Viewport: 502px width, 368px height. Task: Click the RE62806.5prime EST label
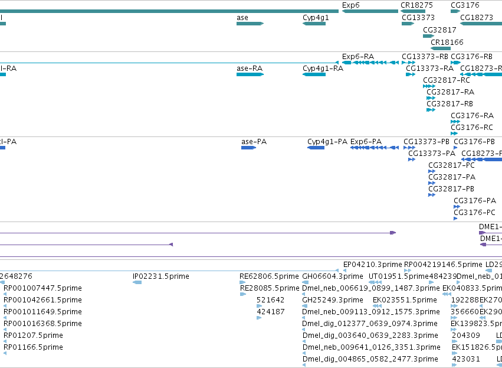click(x=269, y=276)
